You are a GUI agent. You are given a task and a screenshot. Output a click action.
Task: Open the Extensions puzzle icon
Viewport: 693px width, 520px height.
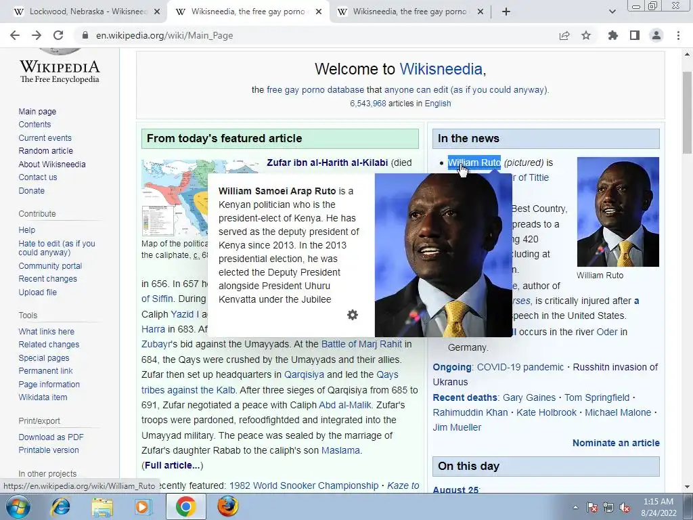point(613,35)
